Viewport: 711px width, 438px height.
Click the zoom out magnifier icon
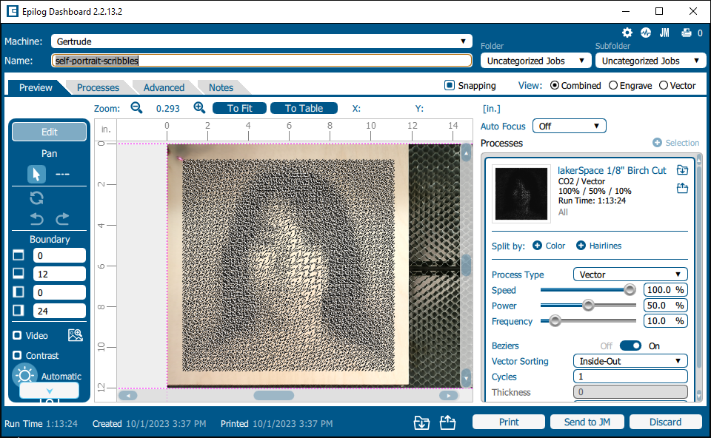pos(136,108)
